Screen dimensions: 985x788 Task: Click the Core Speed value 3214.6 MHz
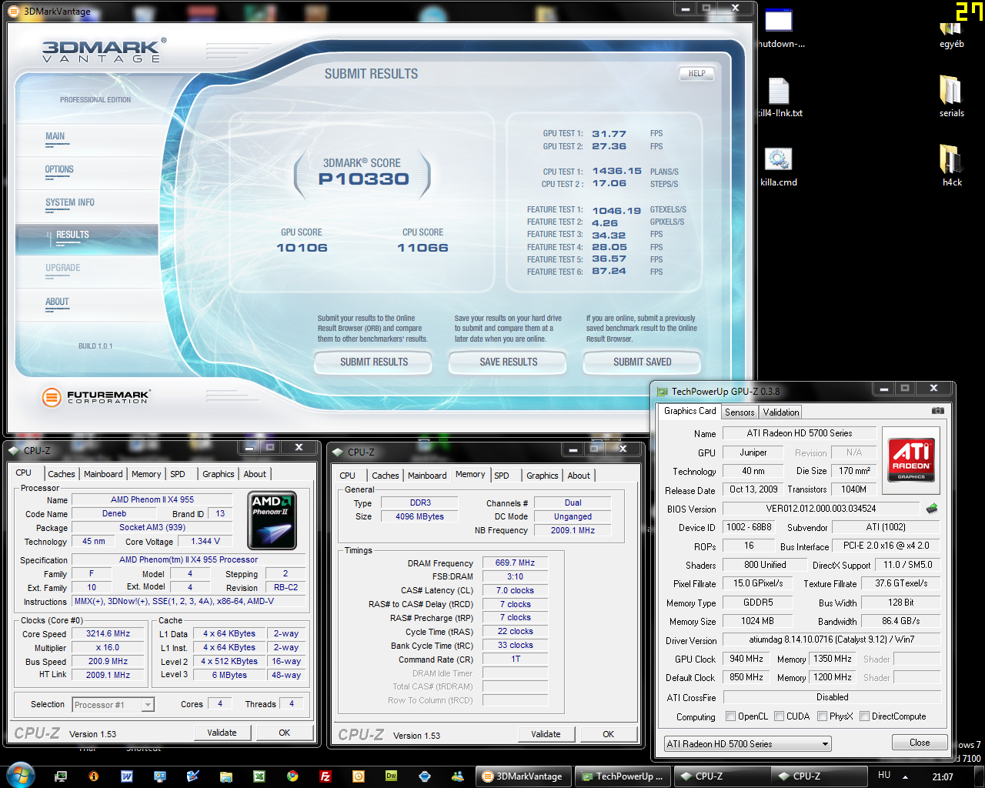(109, 634)
